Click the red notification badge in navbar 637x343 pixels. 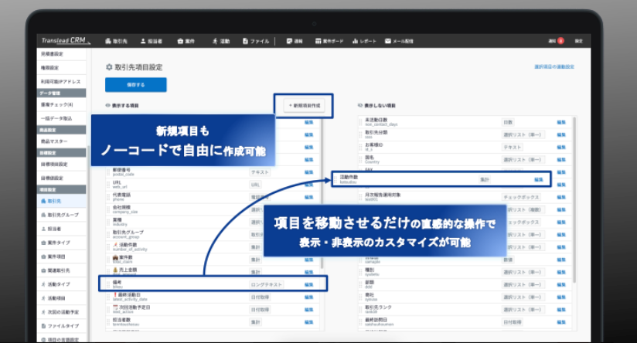pyautogui.click(x=560, y=41)
